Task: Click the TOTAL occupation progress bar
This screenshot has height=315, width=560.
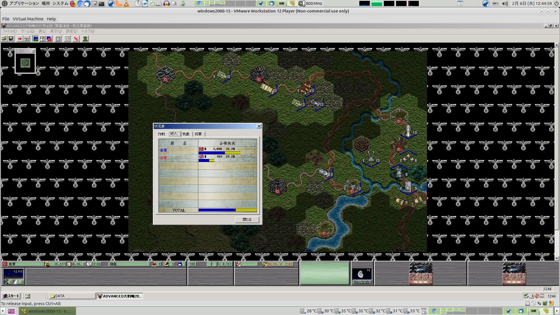Action: click(228, 210)
